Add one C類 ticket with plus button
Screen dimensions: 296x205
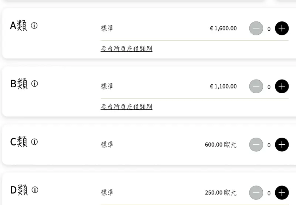click(282, 145)
